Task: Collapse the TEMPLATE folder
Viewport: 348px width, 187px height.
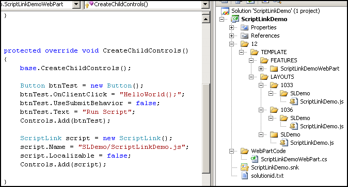Action: (x=241, y=53)
